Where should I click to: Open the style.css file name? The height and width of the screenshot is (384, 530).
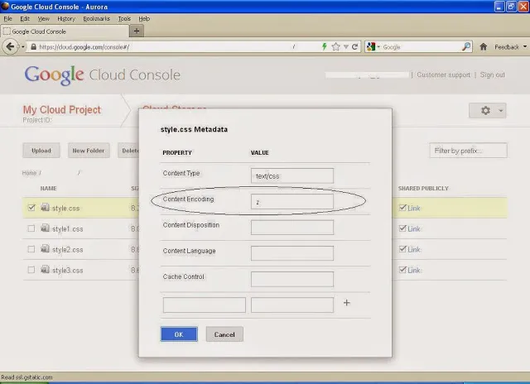[66, 209]
